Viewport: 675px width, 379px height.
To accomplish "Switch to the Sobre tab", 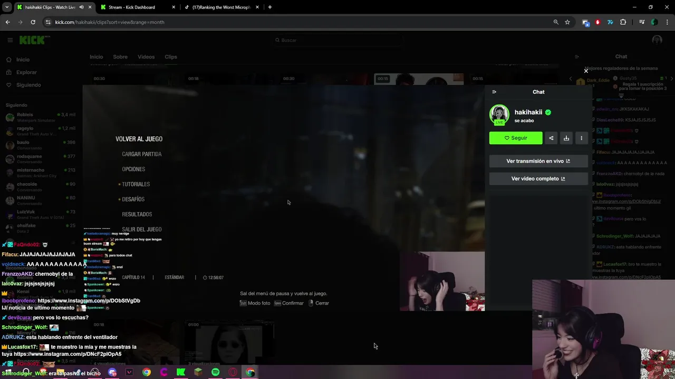I will click(120, 57).
